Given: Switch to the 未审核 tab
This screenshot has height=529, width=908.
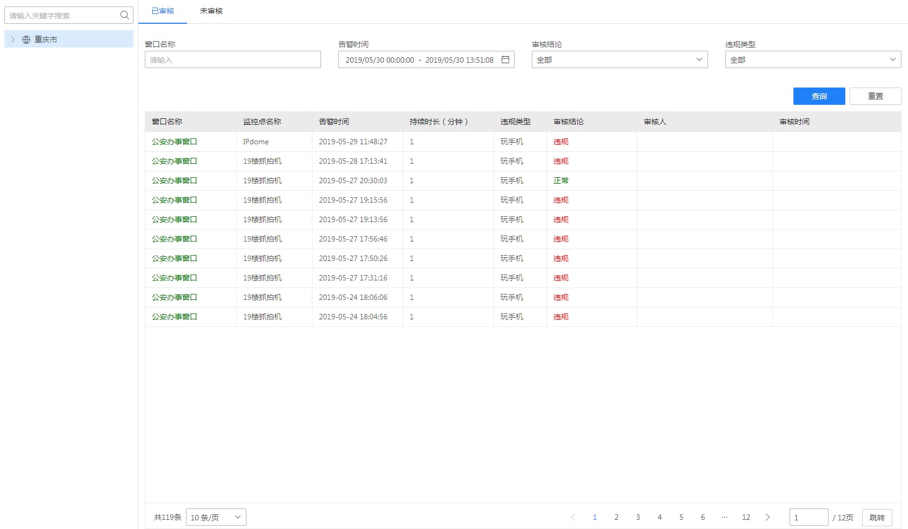Looking at the screenshot, I should (x=211, y=11).
